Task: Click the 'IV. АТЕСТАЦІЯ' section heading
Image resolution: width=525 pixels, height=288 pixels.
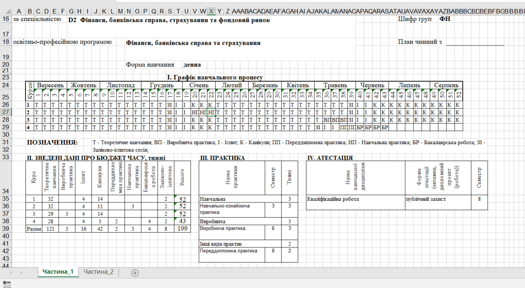Action: (x=330, y=158)
